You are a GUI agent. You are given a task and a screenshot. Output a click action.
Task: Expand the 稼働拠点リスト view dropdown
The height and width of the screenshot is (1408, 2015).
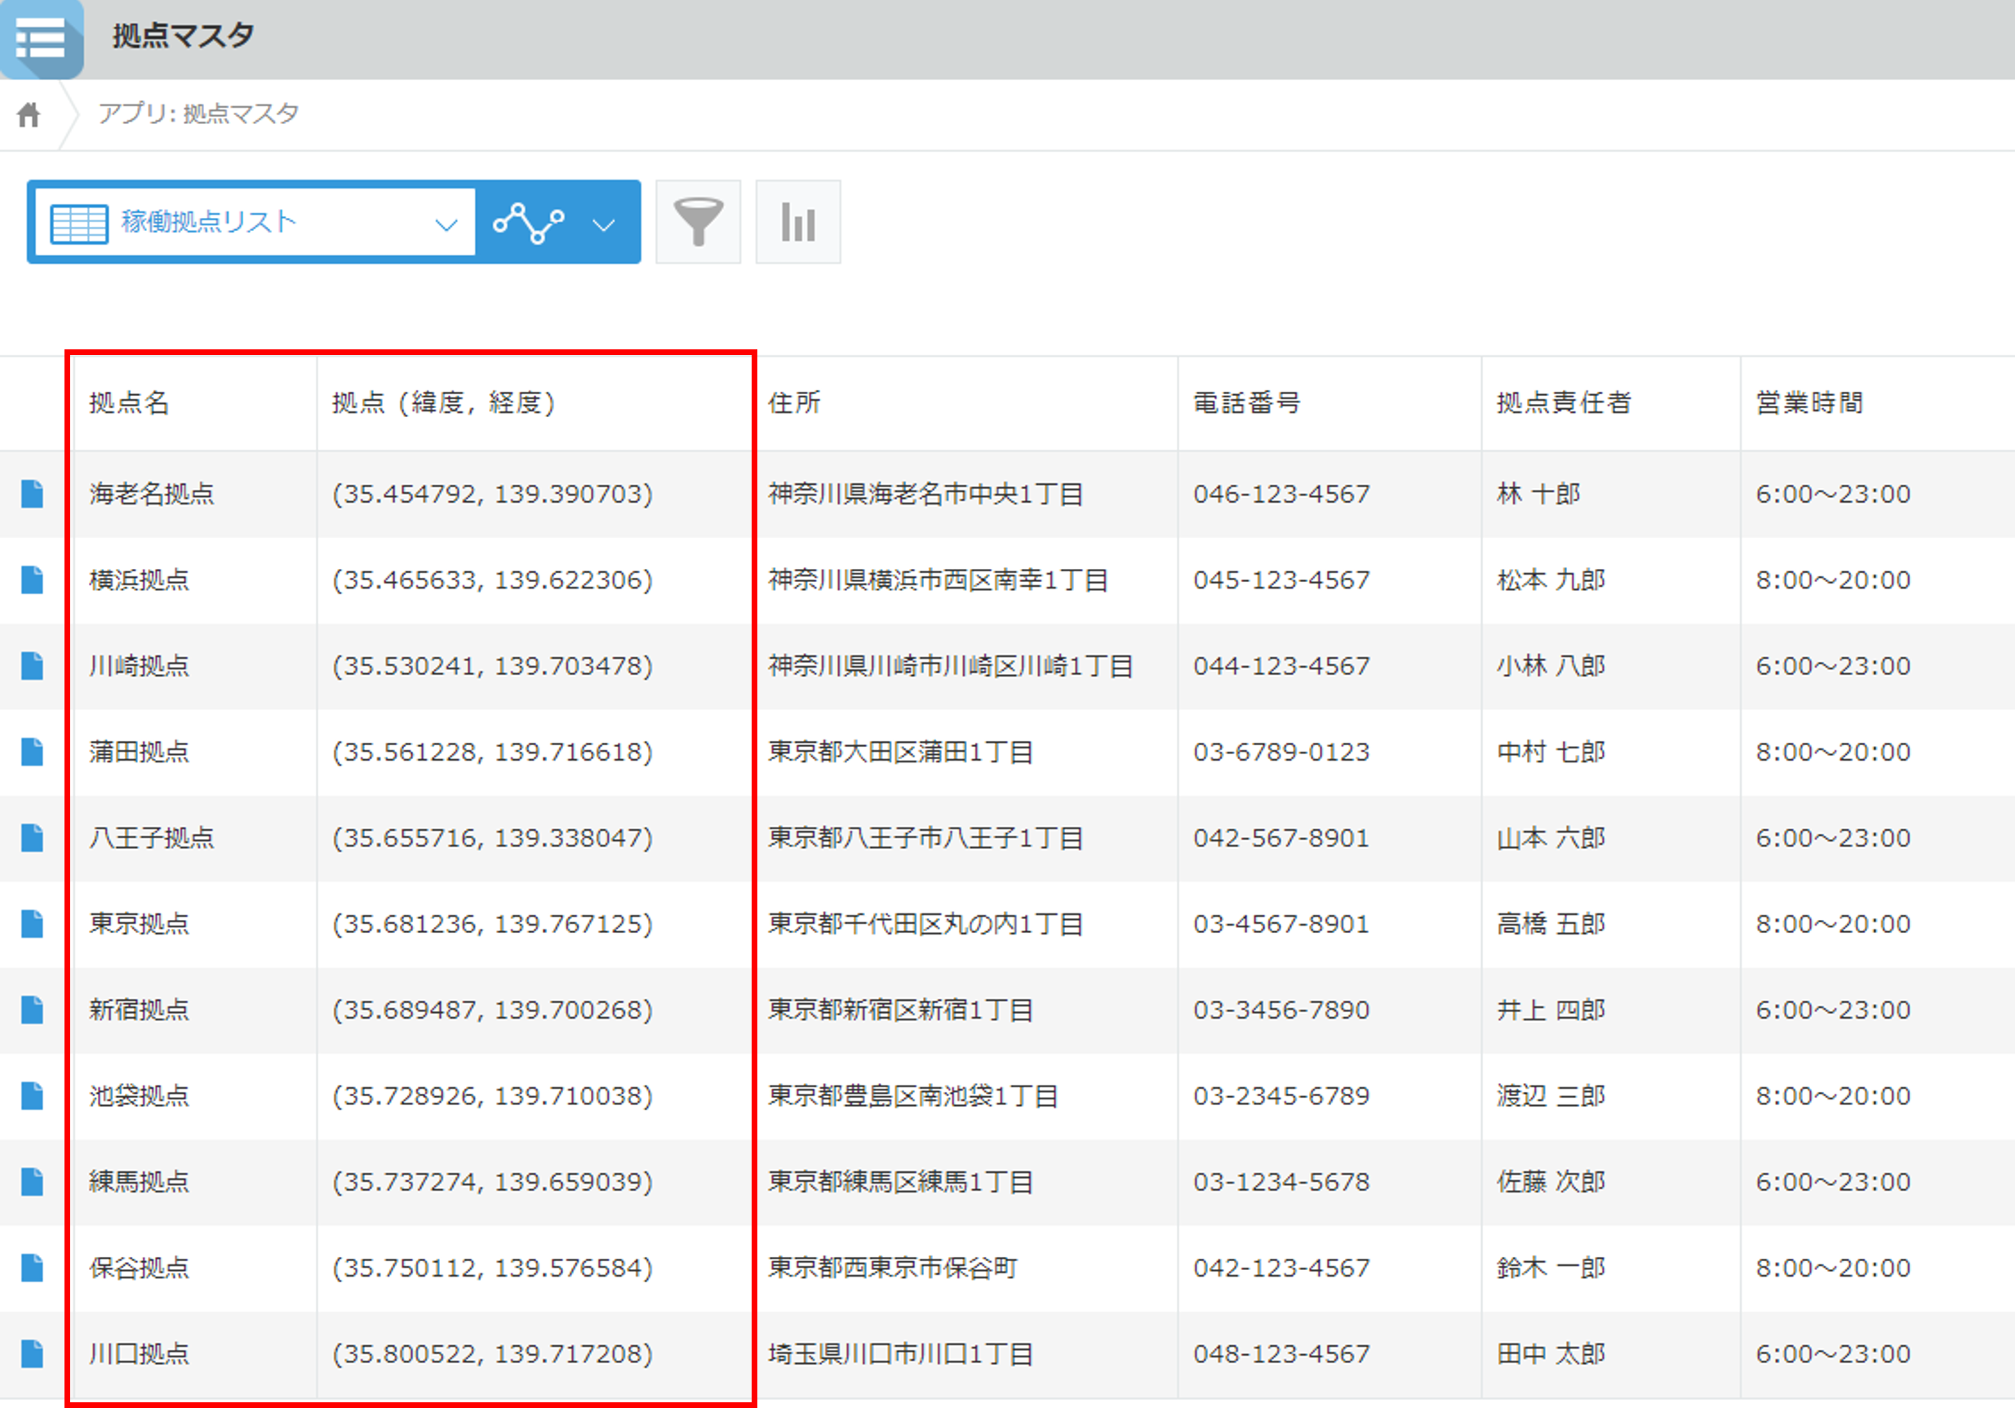[x=446, y=224]
